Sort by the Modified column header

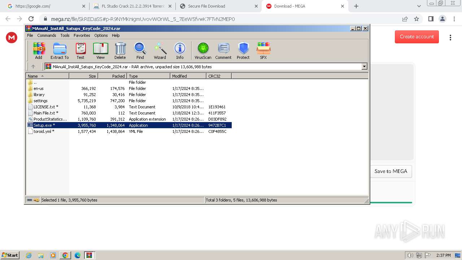188,76
